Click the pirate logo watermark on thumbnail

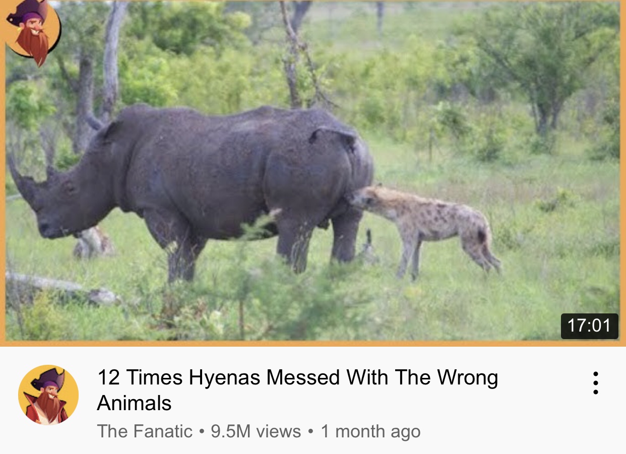click(x=32, y=31)
